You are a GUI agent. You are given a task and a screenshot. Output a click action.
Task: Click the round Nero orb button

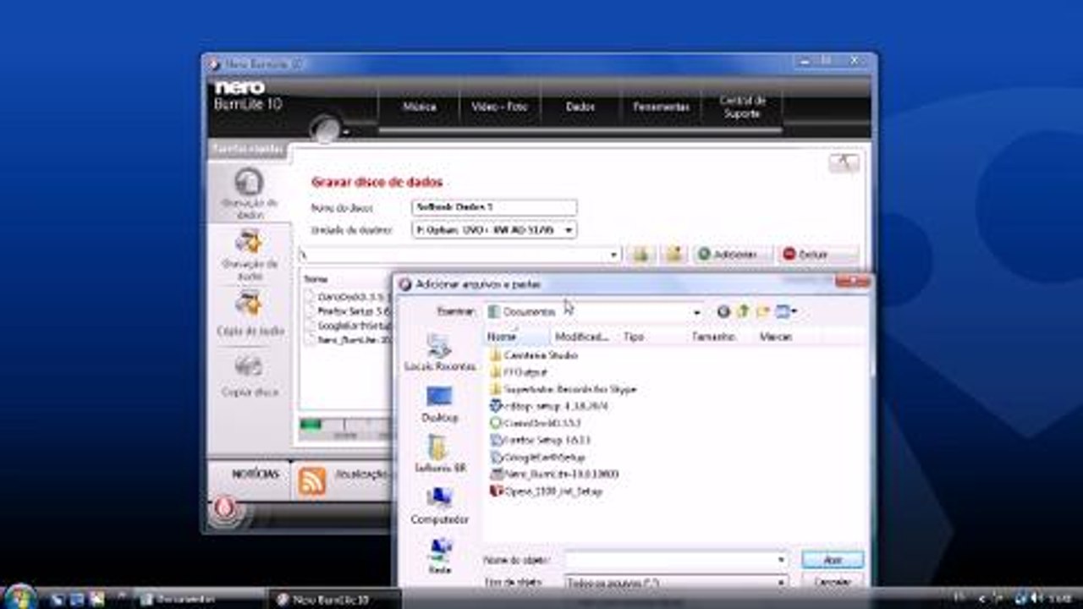click(x=325, y=128)
